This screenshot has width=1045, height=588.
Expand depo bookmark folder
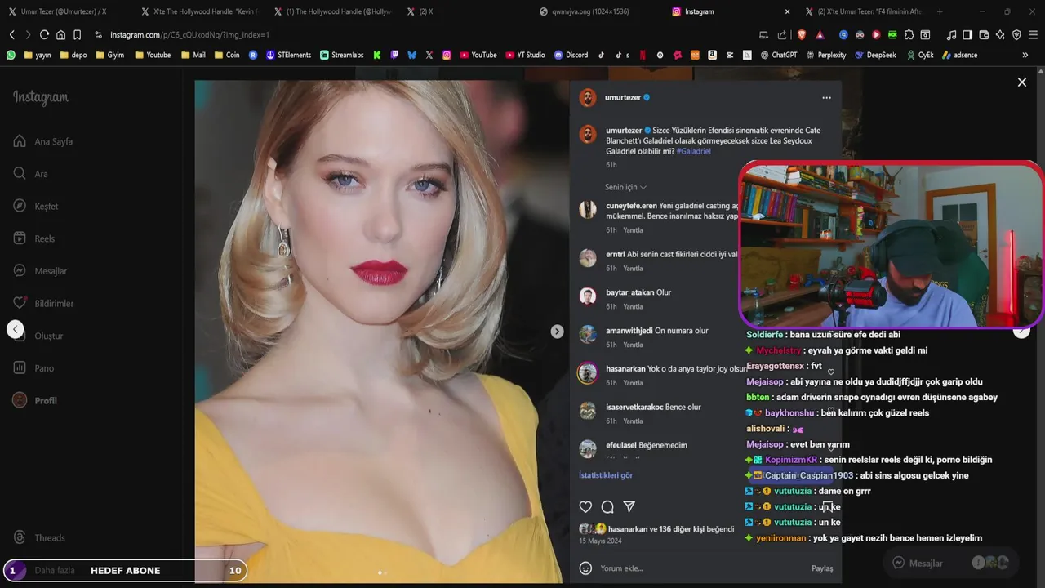pyautogui.click(x=72, y=55)
